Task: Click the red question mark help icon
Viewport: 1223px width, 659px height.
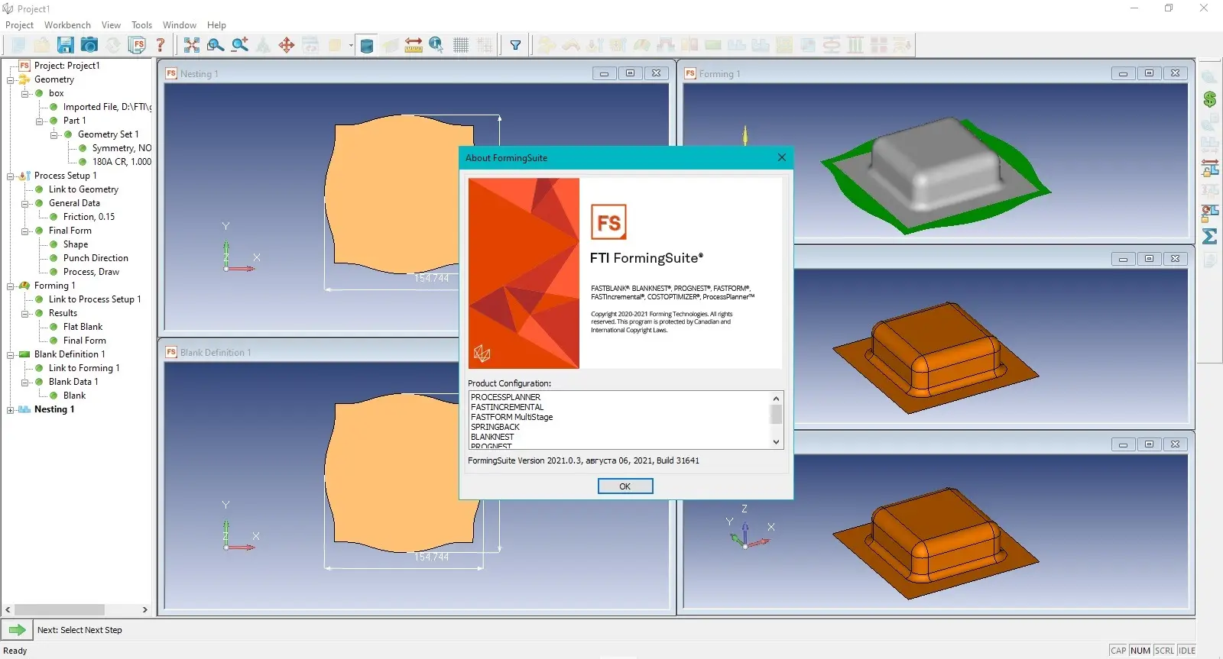Action: [161, 45]
